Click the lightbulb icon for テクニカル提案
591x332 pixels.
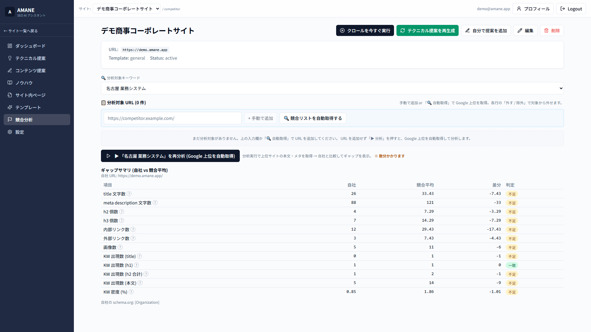click(x=10, y=58)
